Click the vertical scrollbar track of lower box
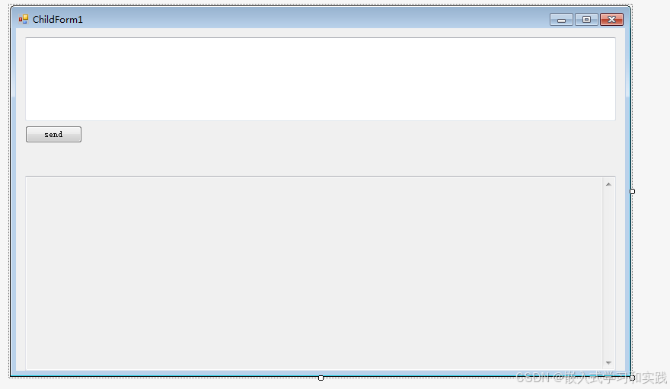This screenshot has height=389, width=670. 608,273
